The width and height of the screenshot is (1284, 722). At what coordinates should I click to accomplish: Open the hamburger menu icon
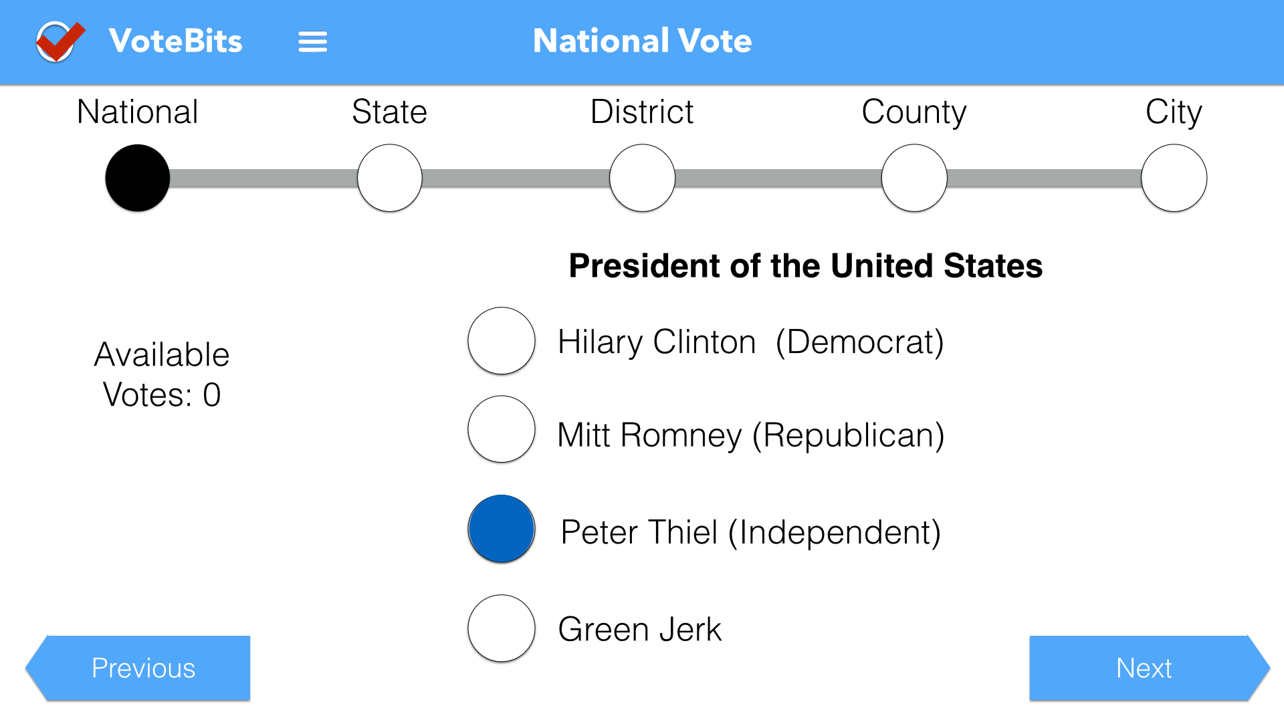pos(312,41)
